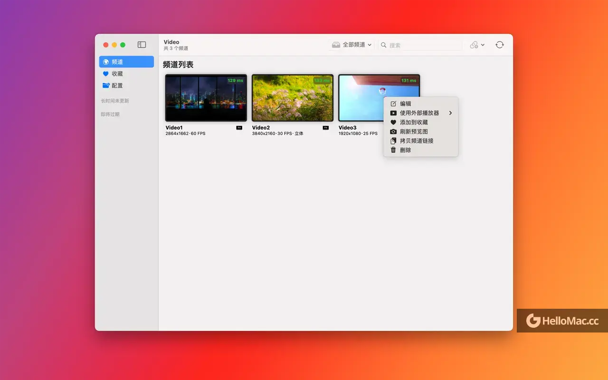608x380 pixels.
Task: Click the TV badge icon beside Video1
Action: pos(239,128)
